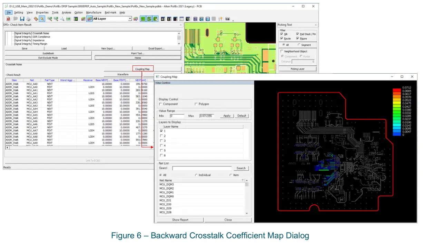This screenshot has width=423, height=246.
Task: Click the Show Report button
Action: coord(180,220)
